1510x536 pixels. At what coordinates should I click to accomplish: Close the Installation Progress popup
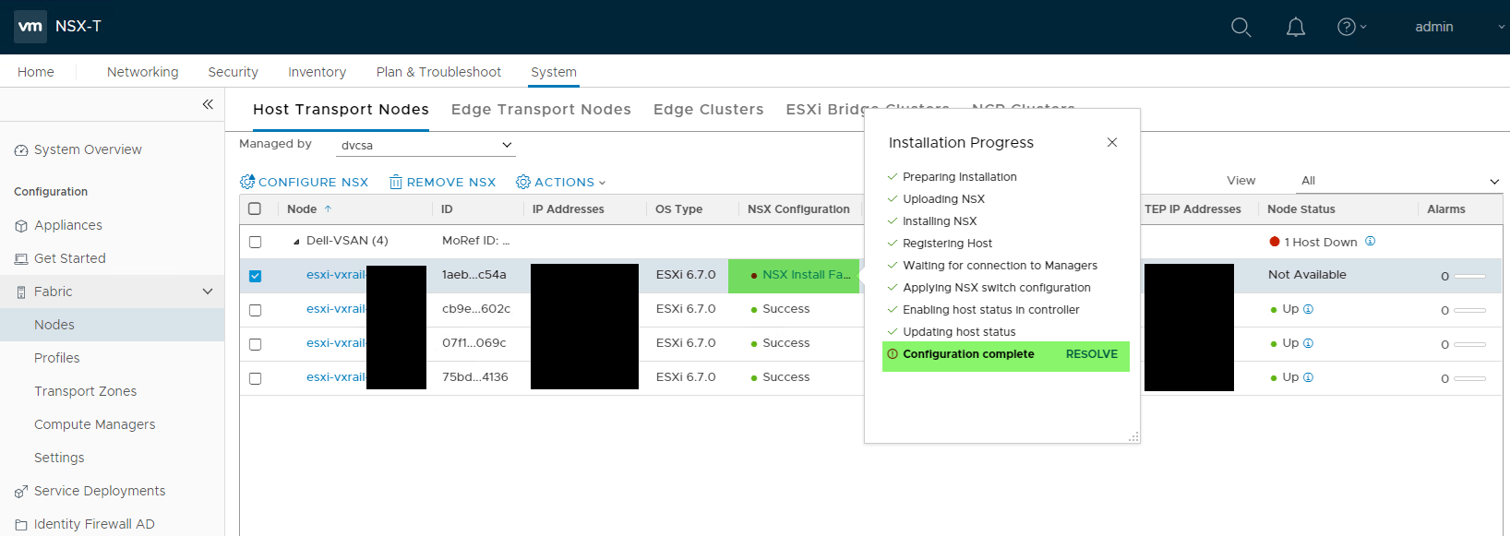pos(1112,142)
